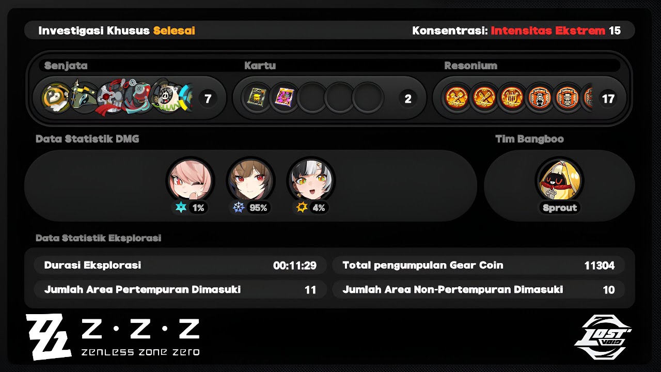Click the Lost Void logo

tap(603, 336)
